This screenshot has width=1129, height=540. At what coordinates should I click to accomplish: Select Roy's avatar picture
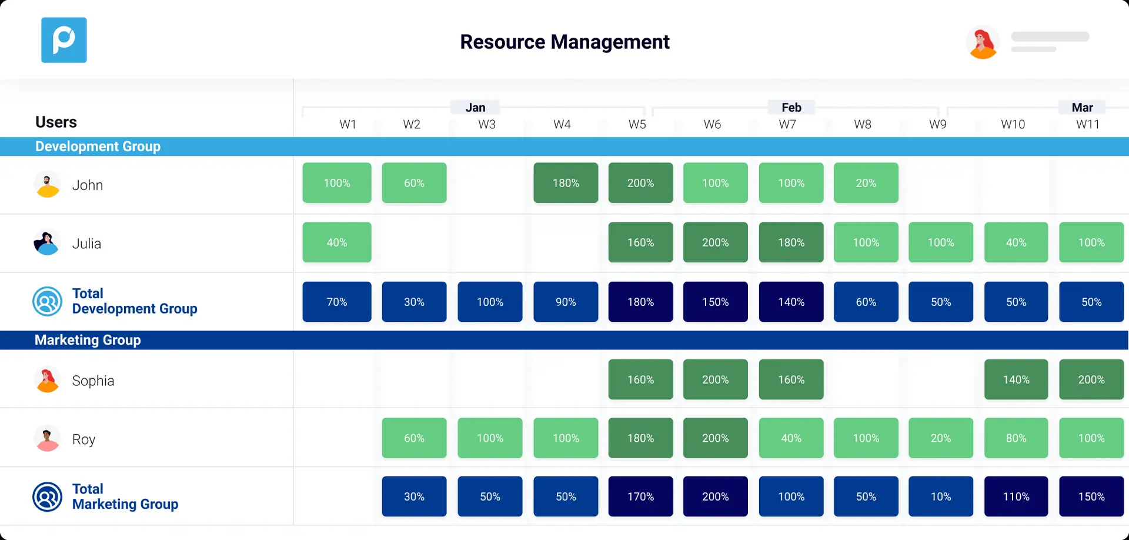pos(47,438)
